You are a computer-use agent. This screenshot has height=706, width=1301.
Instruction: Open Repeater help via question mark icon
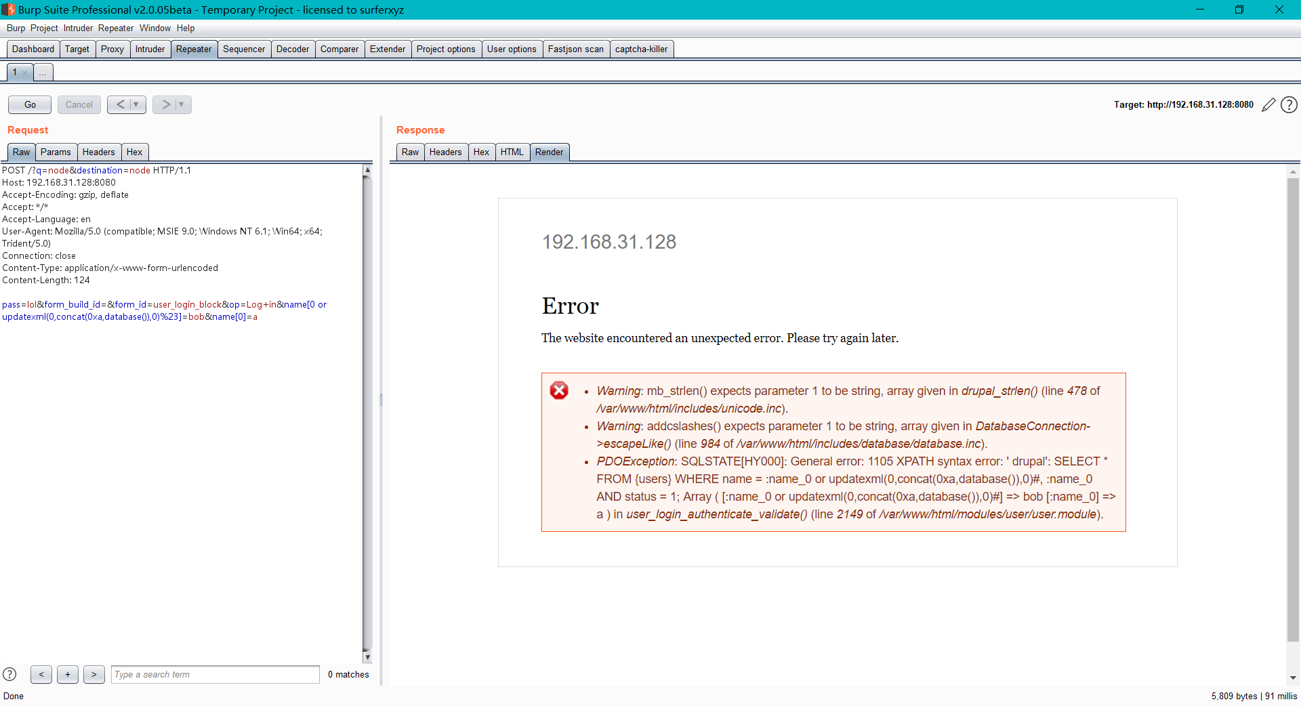pos(1289,104)
